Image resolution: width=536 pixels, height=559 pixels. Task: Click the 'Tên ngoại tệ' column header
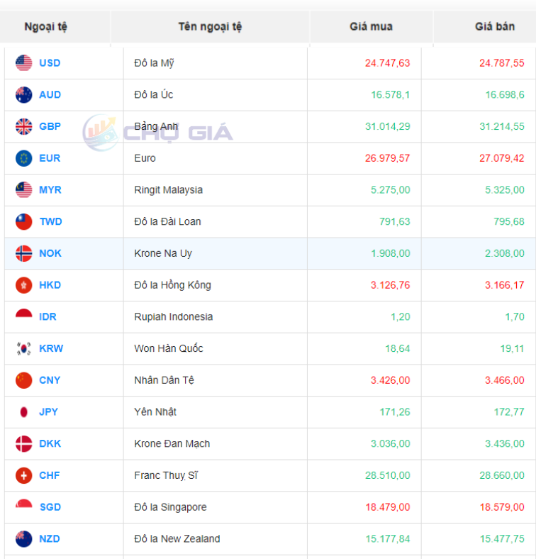click(210, 27)
